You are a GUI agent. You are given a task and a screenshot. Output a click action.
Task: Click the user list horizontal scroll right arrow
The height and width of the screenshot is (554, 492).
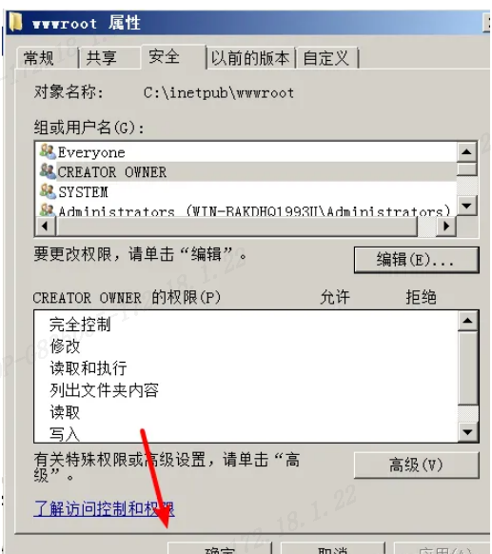(446, 227)
